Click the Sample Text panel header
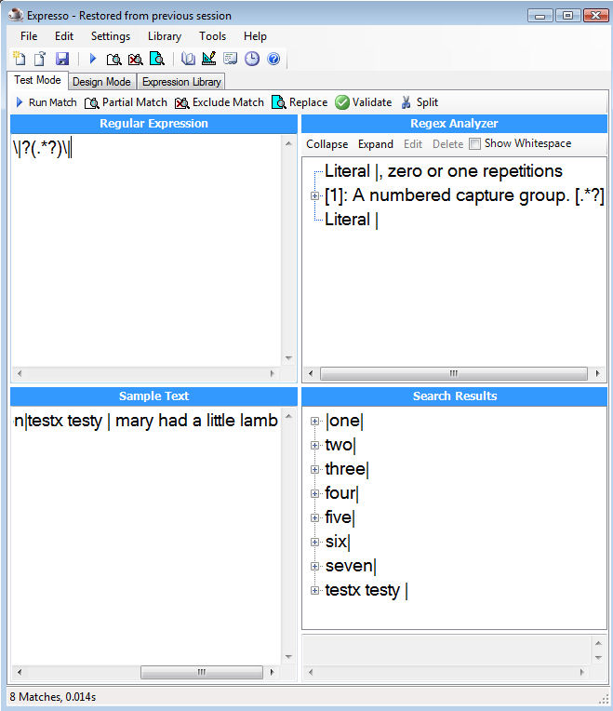 153,396
